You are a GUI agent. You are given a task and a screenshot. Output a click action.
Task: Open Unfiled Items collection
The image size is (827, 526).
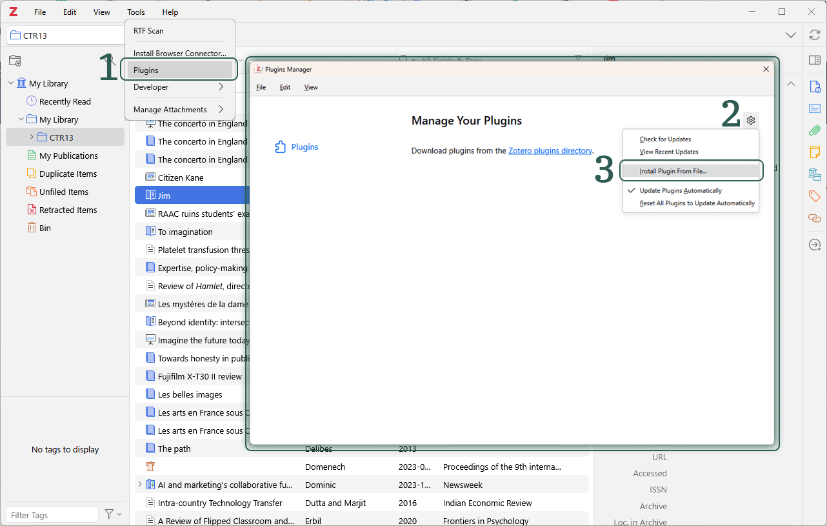click(x=57, y=192)
